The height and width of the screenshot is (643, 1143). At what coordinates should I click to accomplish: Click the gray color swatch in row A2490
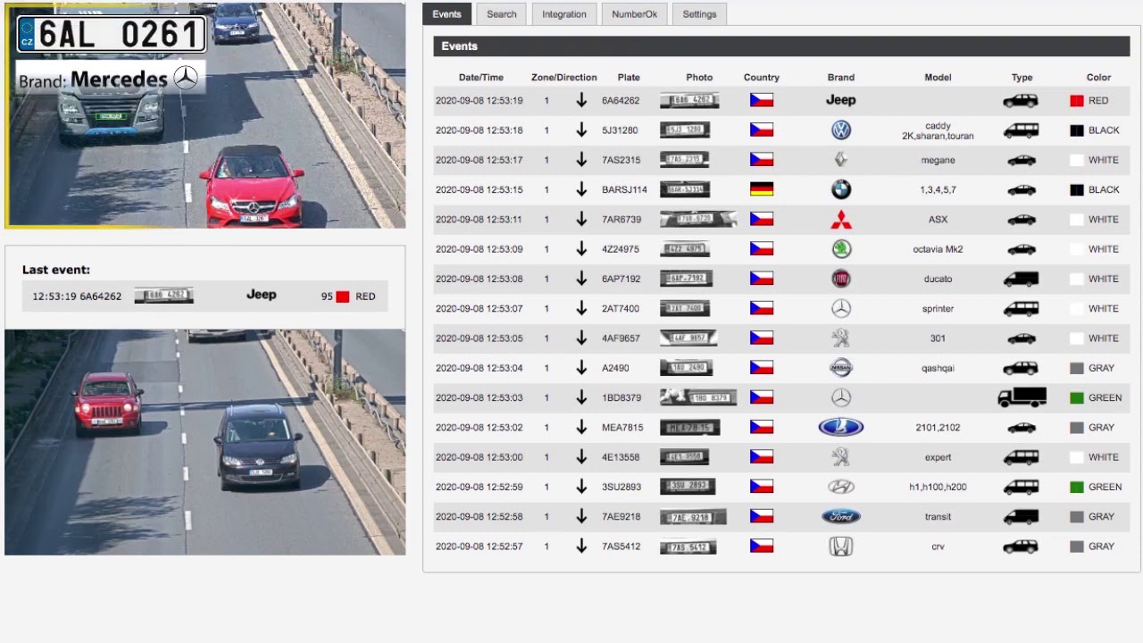click(x=1077, y=368)
